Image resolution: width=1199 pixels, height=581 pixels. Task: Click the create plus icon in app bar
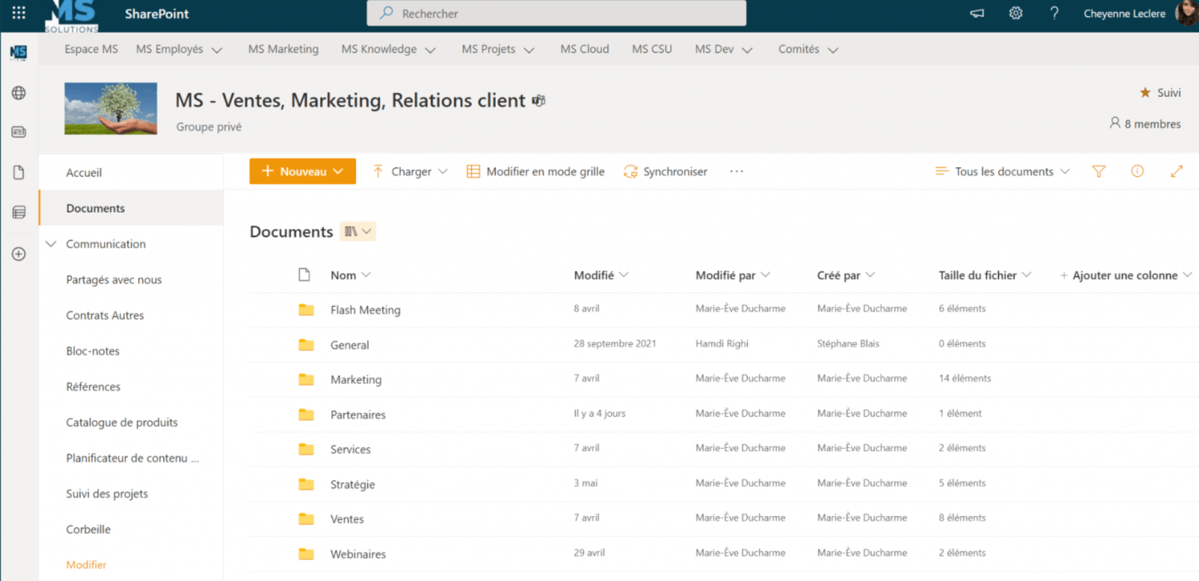pyautogui.click(x=19, y=254)
